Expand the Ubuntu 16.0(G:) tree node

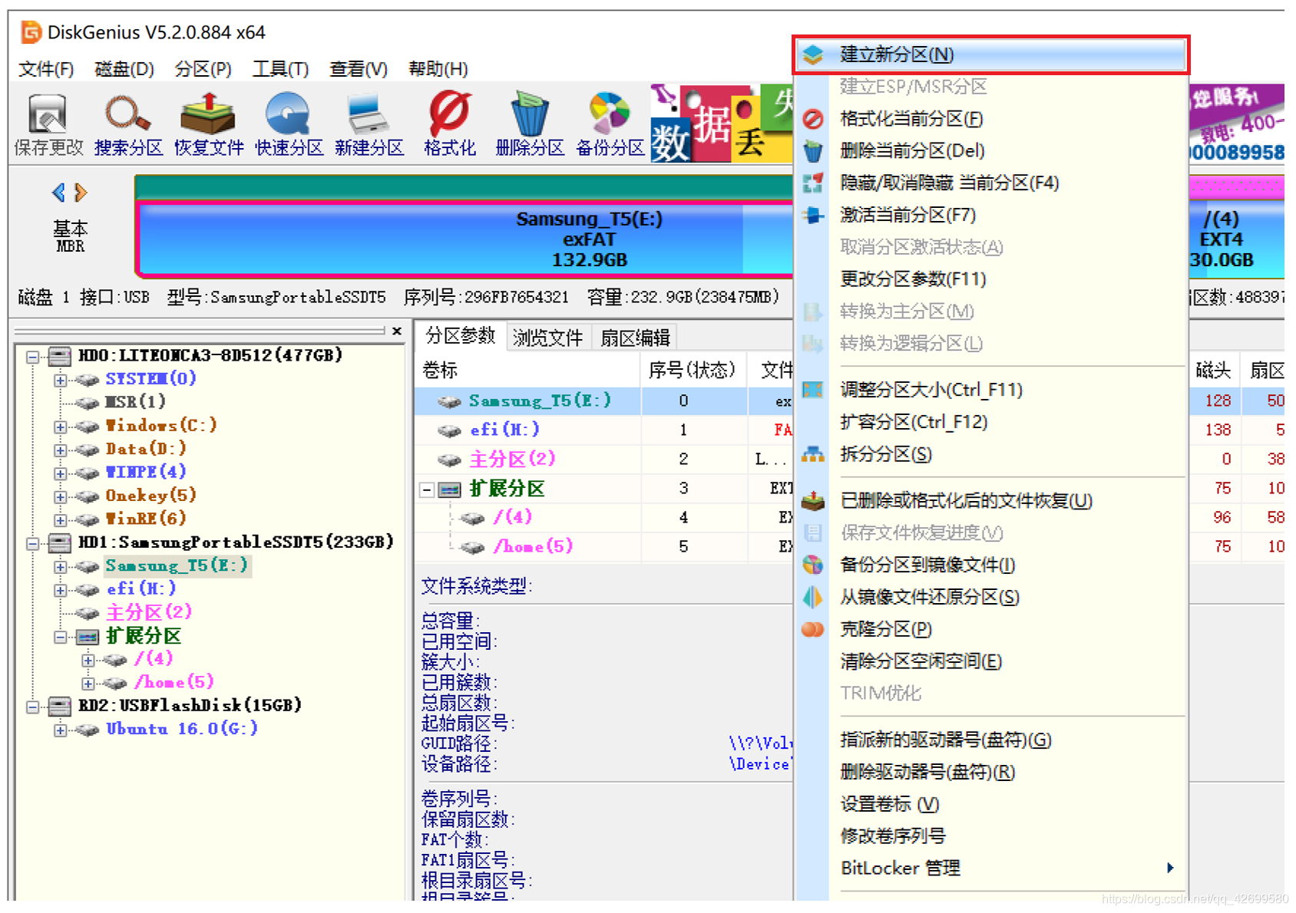[x=60, y=730]
